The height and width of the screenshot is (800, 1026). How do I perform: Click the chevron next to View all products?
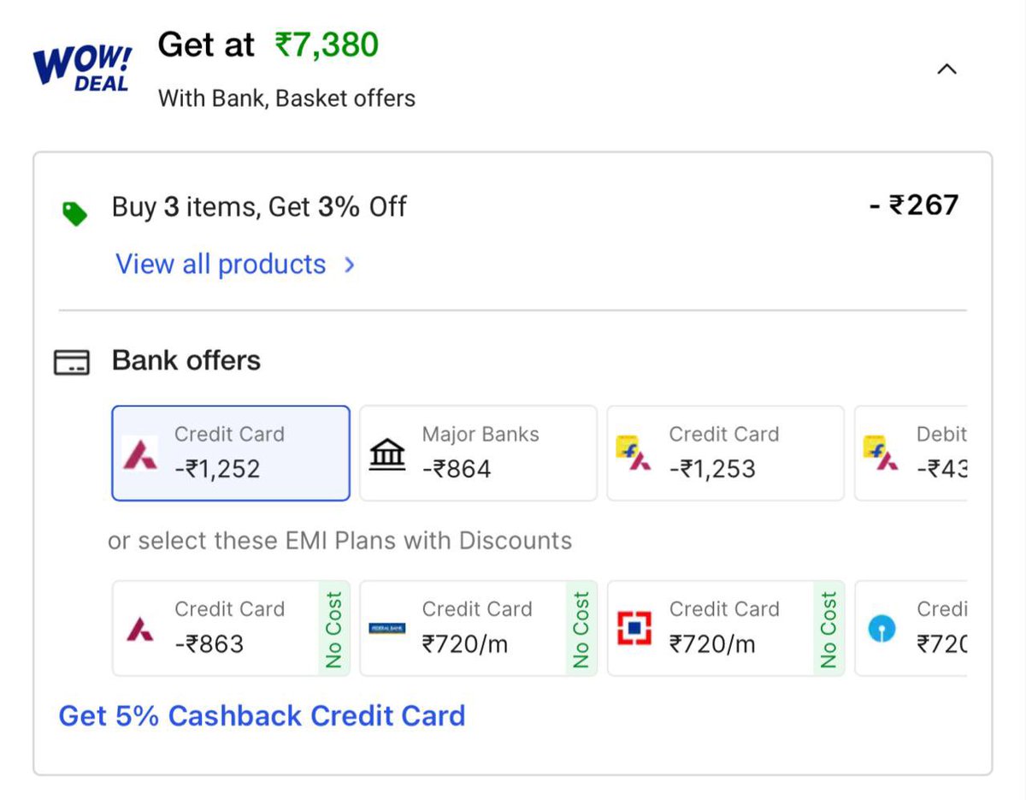click(349, 264)
